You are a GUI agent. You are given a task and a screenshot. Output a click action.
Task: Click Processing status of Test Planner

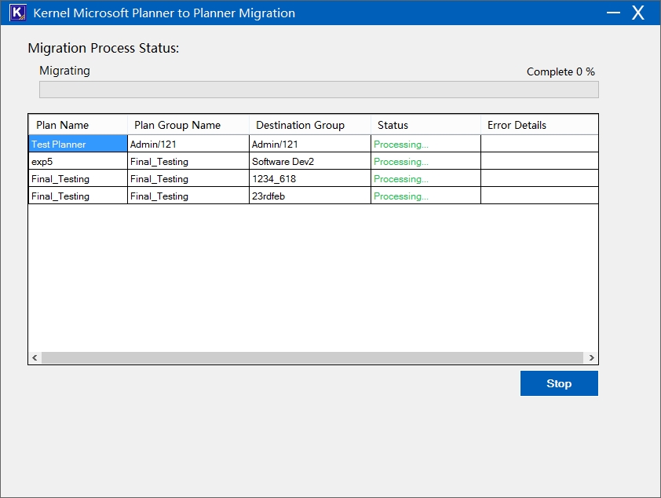401,145
